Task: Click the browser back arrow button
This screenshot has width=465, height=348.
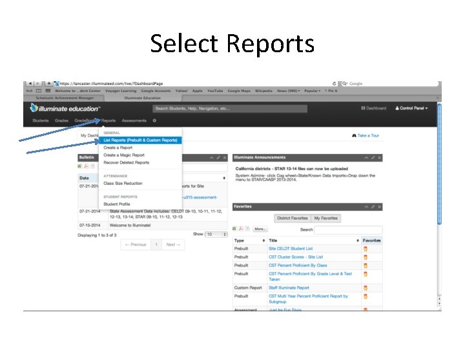Action: [30, 83]
